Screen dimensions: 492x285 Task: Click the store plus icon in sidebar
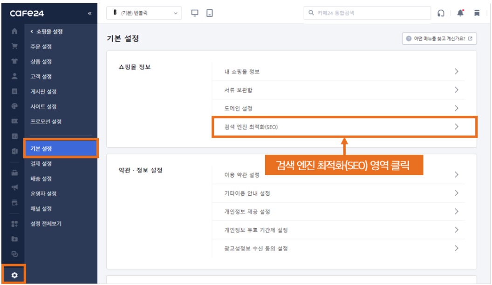[14, 203]
